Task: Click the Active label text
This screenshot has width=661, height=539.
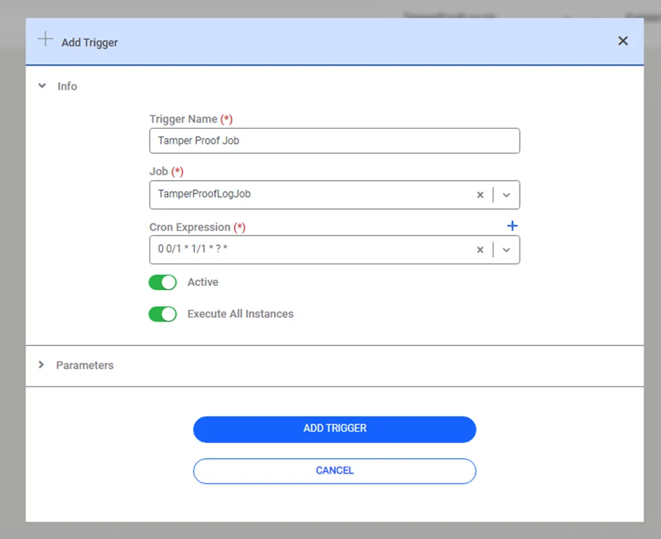Action: (x=203, y=282)
